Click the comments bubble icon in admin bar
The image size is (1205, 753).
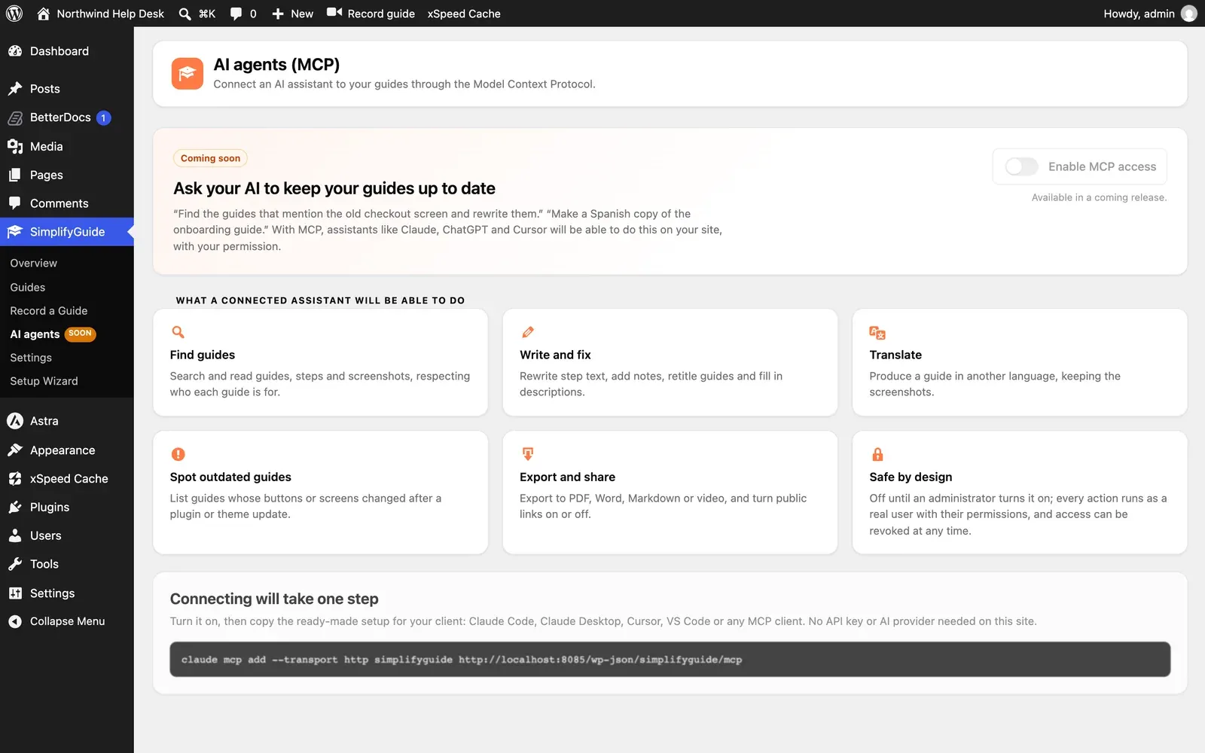coord(236,14)
